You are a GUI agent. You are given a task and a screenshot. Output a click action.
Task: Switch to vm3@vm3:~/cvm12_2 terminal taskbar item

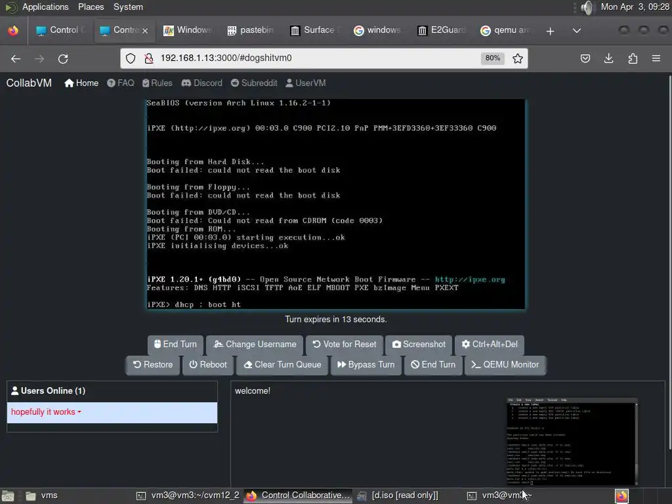click(x=188, y=496)
